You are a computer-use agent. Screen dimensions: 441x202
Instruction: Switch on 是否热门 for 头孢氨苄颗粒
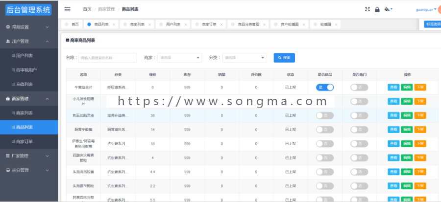359,186
